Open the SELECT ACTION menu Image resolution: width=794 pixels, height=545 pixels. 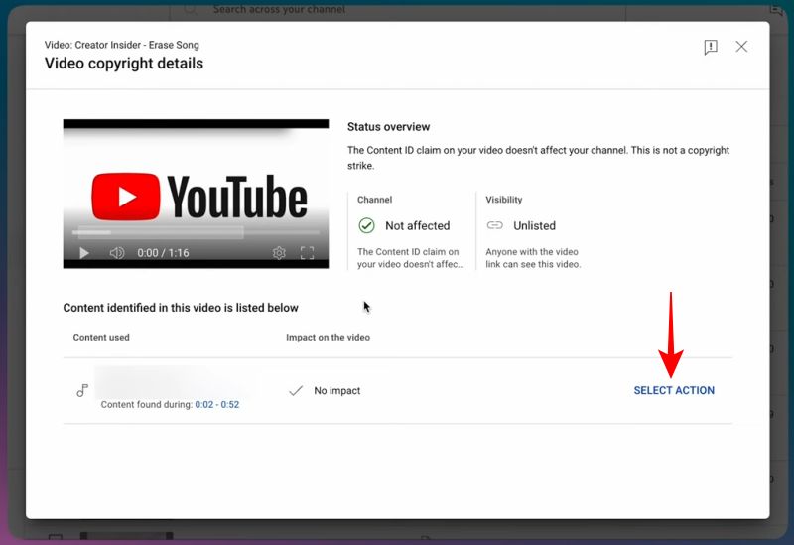click(674, 391)
